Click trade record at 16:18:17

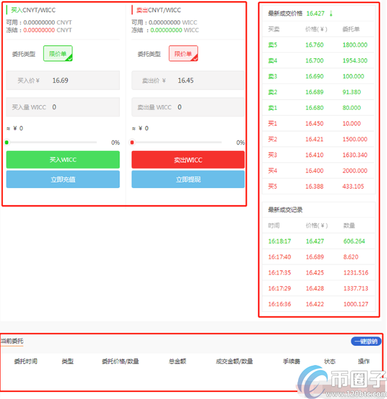pos(318,241)
